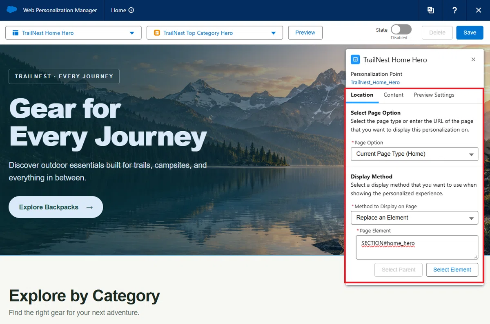Click the Preview button
490x324 pixels.
tap(305, 33)
